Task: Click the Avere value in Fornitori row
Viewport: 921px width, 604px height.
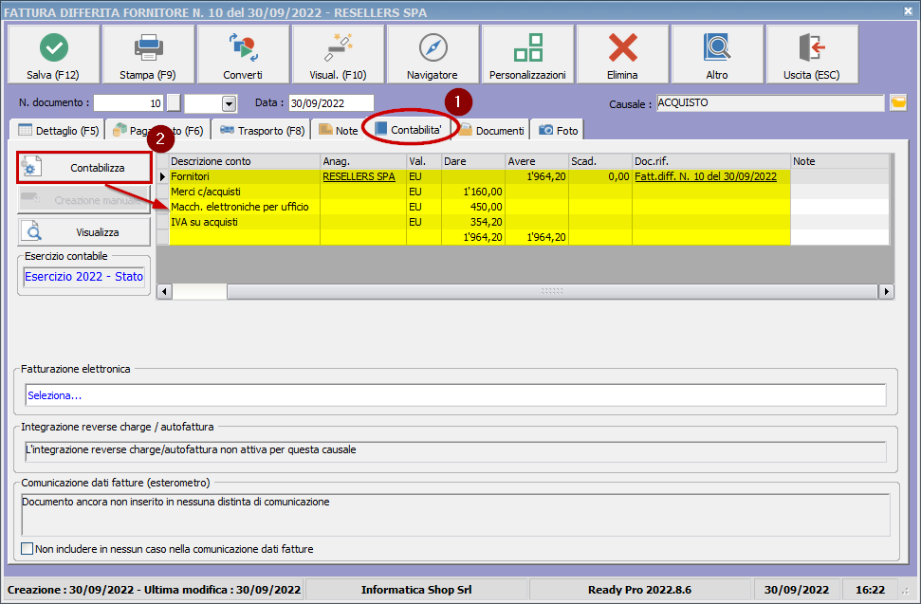Action: pos(546,176)
